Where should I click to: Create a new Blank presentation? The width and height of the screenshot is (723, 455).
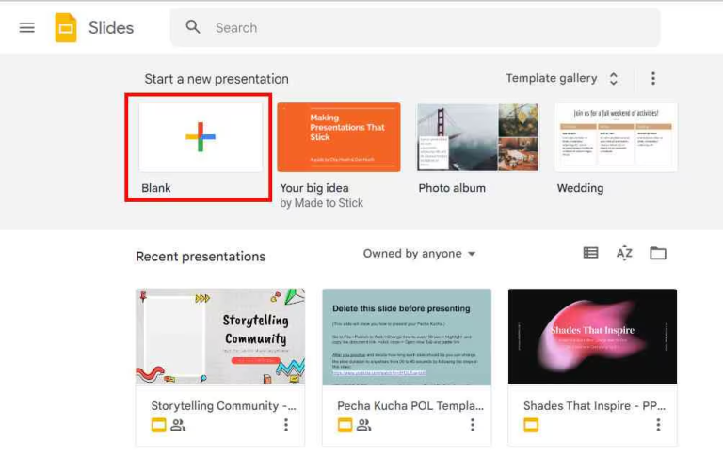[201, 137]
